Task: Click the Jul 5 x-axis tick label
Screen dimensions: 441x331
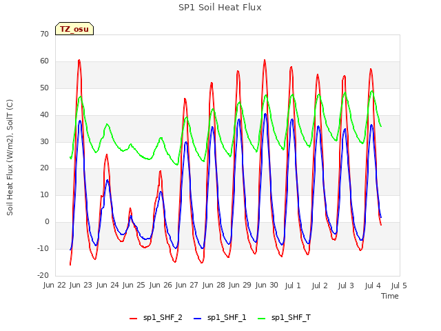Action: pos(399,285)
